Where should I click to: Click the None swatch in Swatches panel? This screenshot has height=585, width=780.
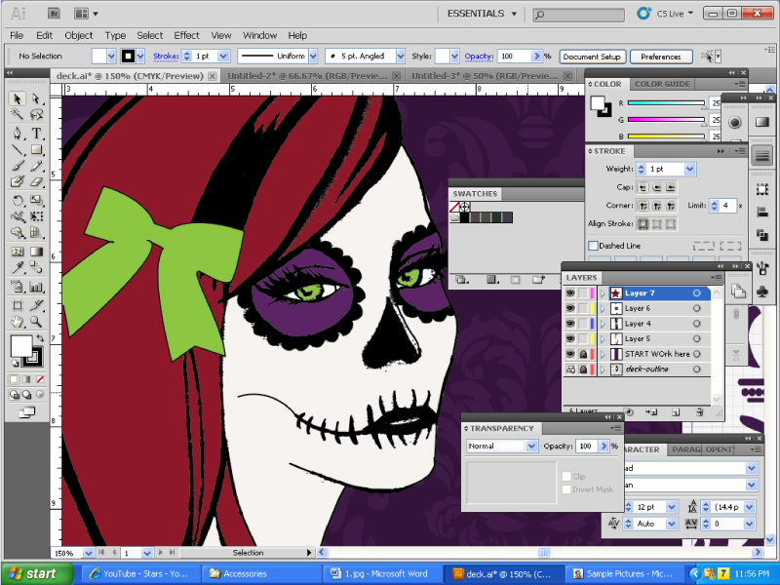[x=454, y=207]
